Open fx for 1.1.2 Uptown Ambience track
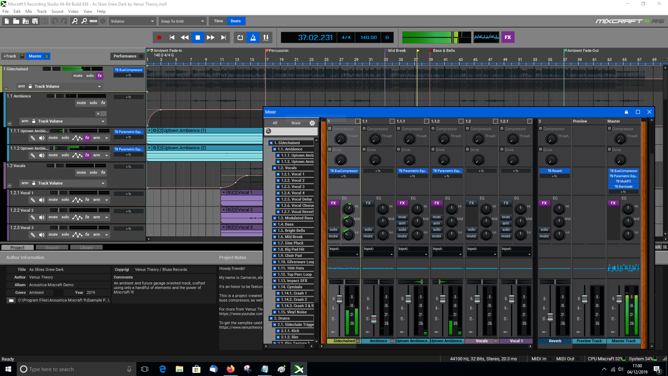Viewport: 668px width, 376px height. 87,155
